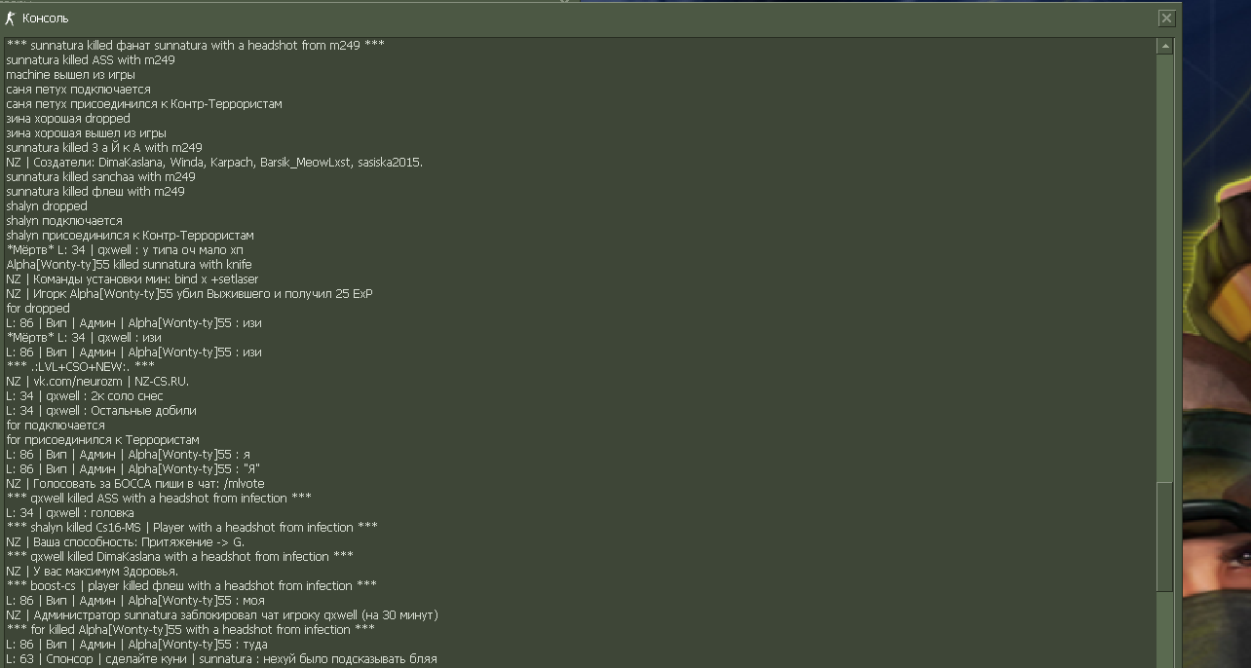Viewport: 1251px width, 668px height.
Task: Click the 'qxwell : головка' chat message
Action: [70, 513]
